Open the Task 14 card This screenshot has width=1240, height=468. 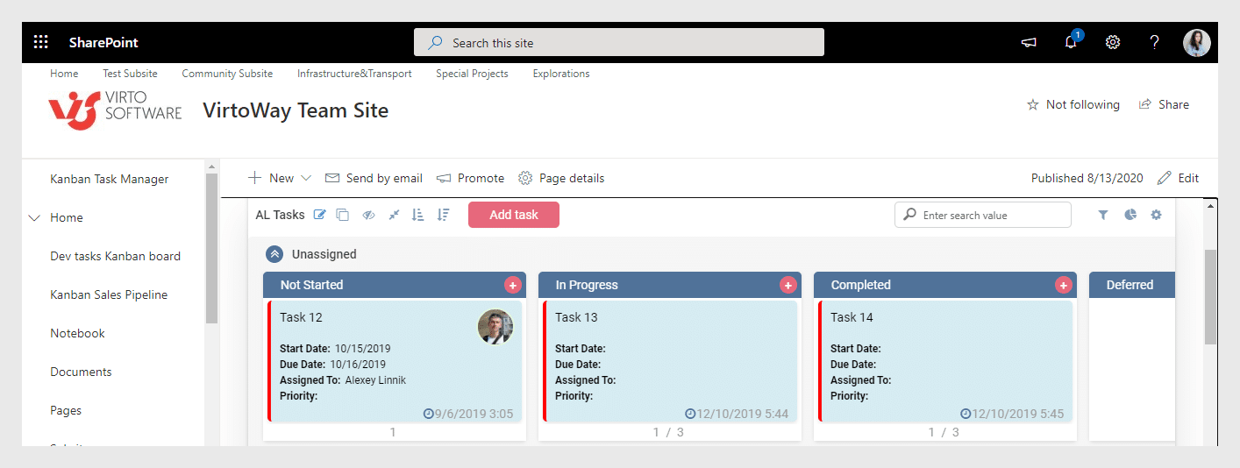coord(945,362)
